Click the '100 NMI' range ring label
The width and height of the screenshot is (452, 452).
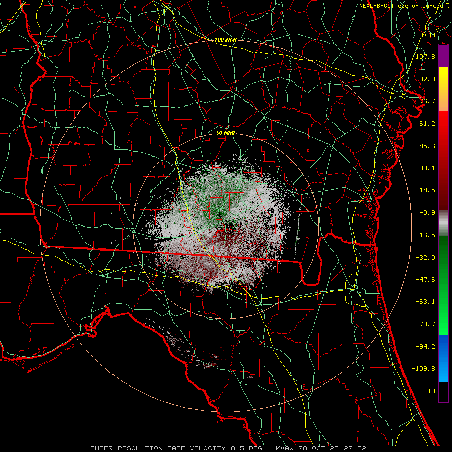click(x=225, y=40)
